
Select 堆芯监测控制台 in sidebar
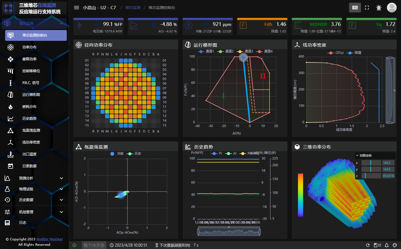coord(36,35)
